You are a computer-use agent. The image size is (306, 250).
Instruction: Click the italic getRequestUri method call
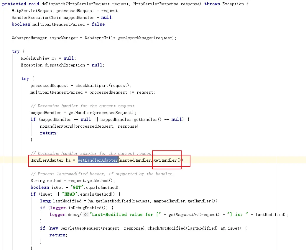184,215
